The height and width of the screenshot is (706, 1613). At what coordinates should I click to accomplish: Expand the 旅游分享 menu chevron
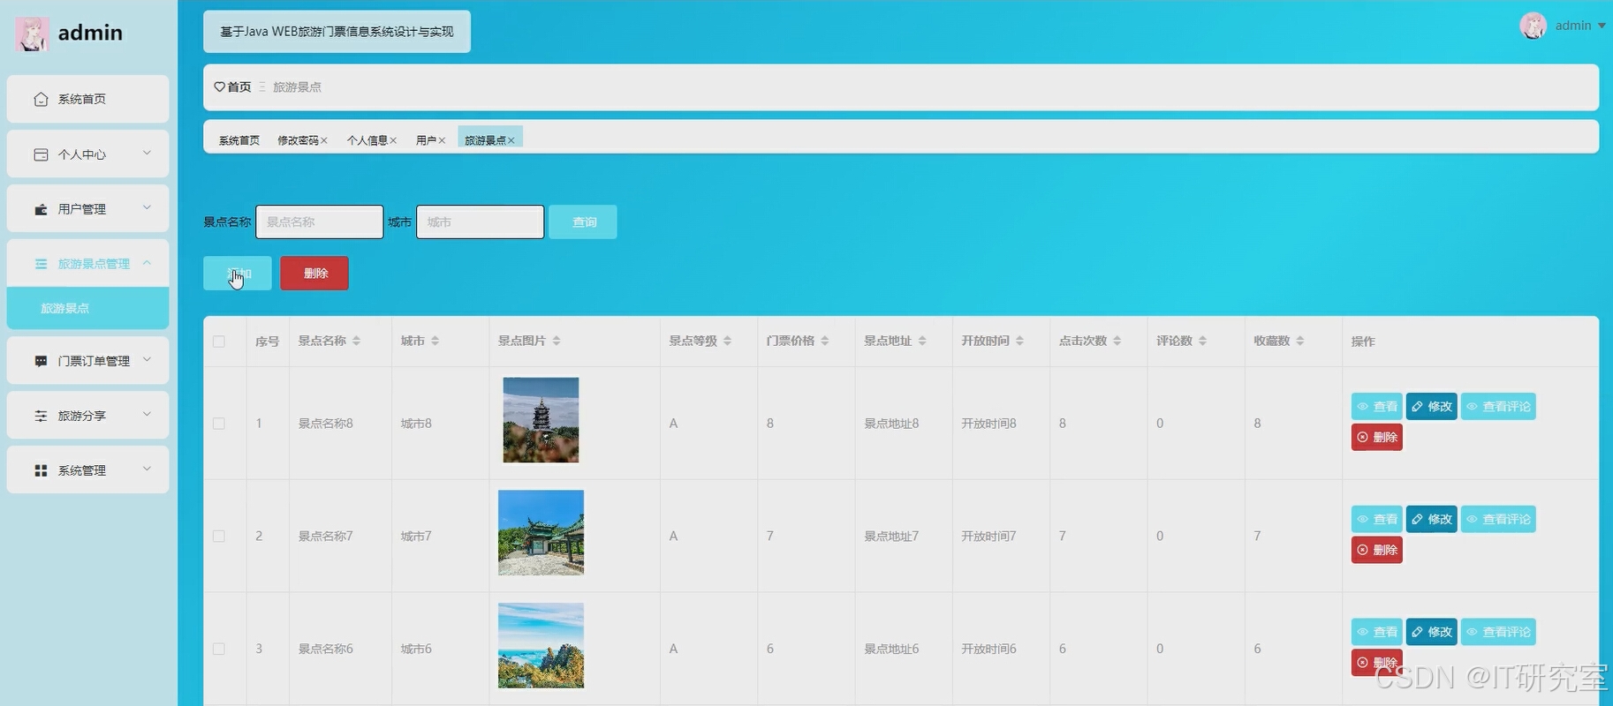147,415
